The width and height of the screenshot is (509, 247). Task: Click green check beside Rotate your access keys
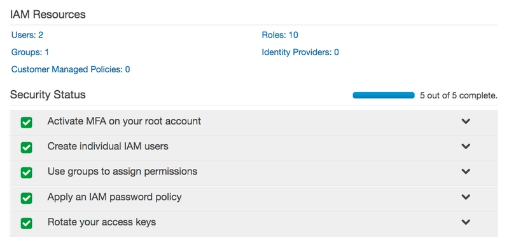click(x=26, y=224)
